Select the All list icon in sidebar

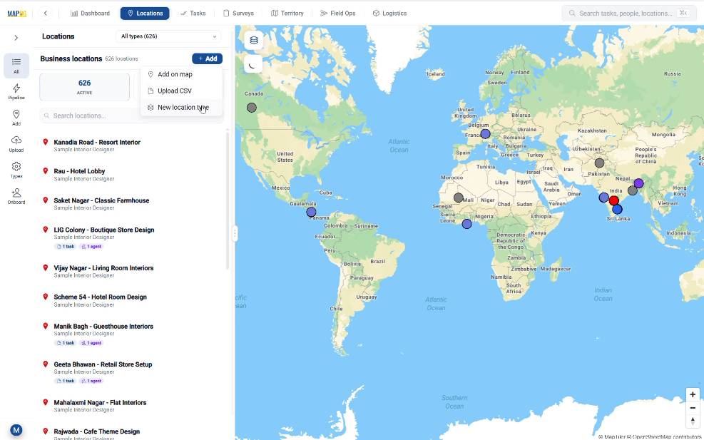point(16,66)
